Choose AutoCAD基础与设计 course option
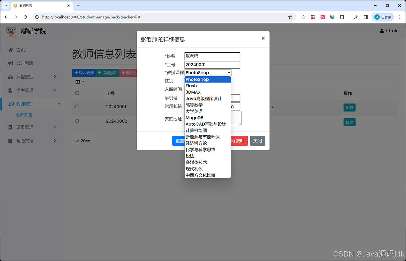Image resolution: width=406 pixels, height=261 pixels. pyautogui.click(x=208, y=124)
